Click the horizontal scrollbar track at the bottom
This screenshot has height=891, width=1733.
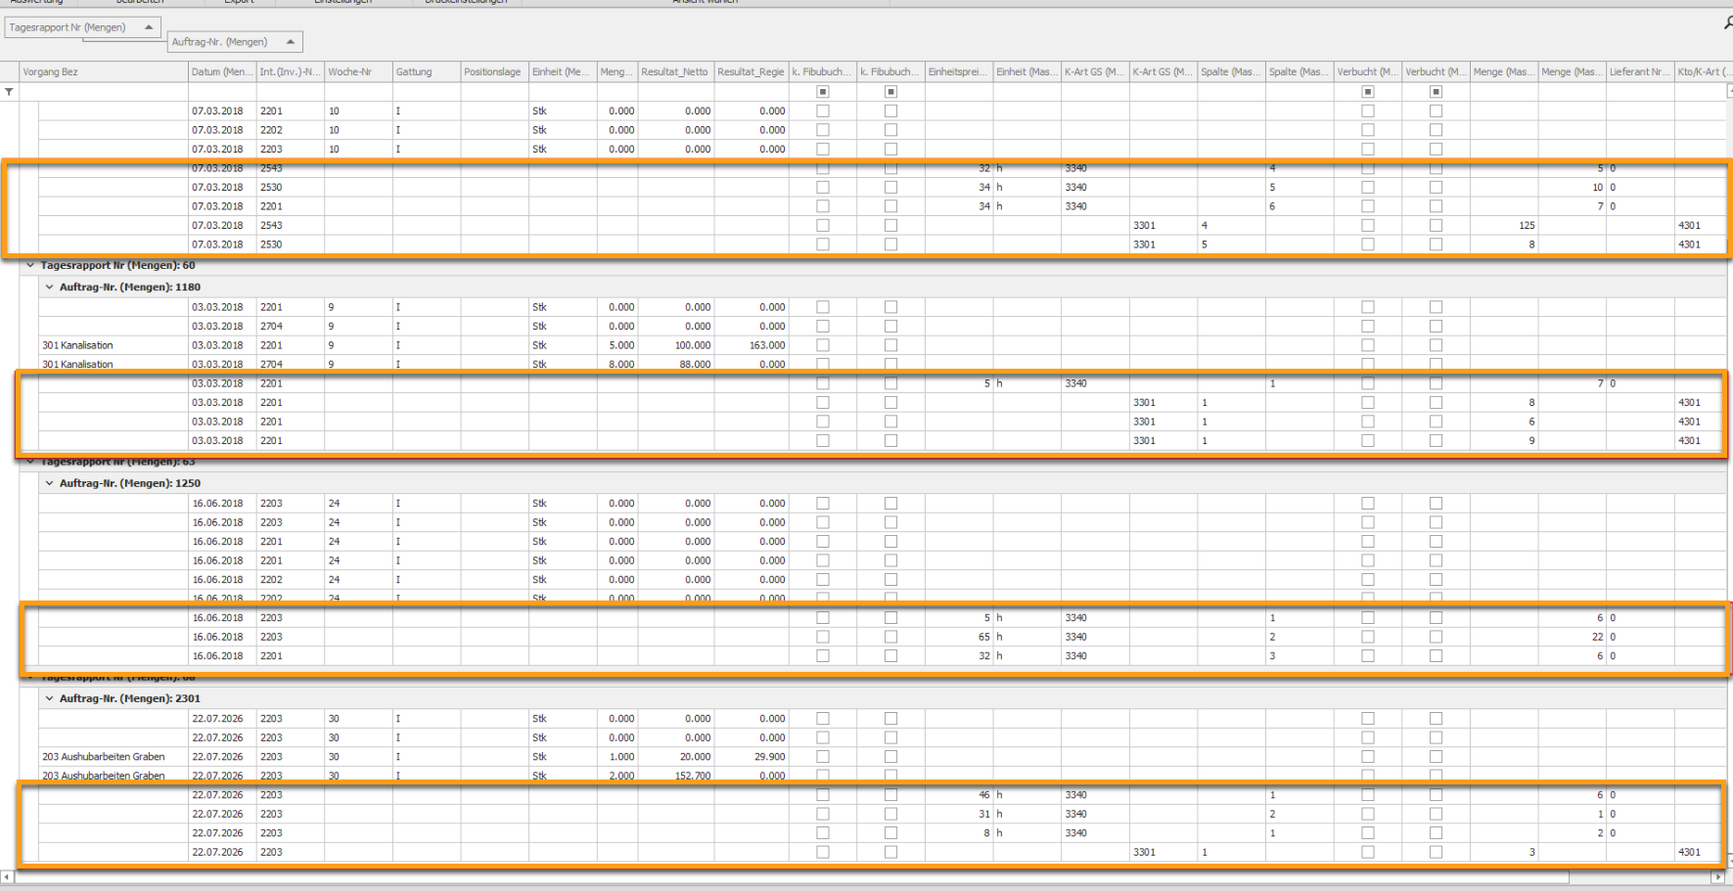pos(865,877)
